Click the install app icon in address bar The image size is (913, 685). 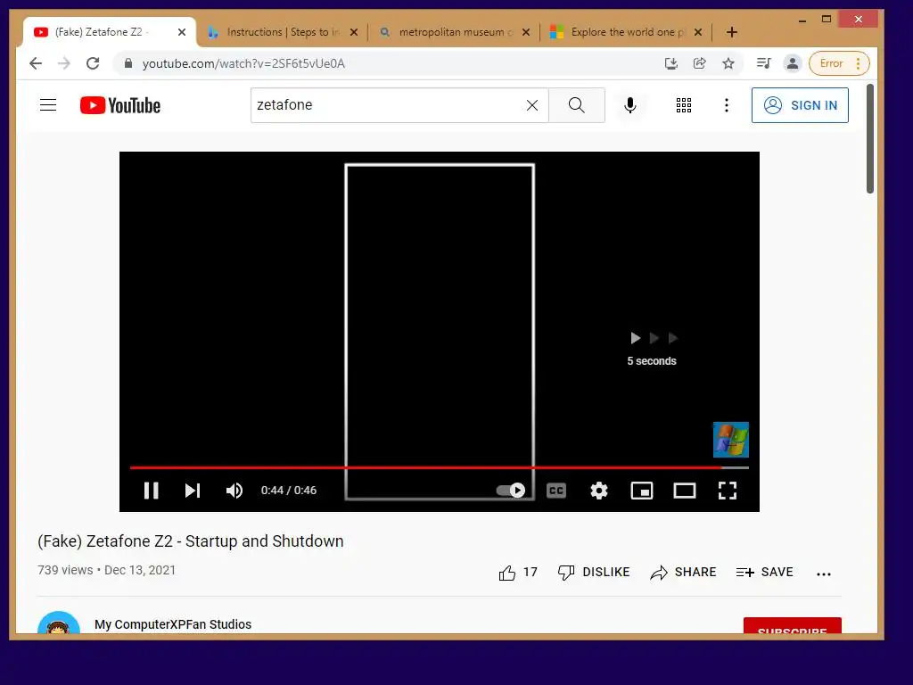point(670,63)
